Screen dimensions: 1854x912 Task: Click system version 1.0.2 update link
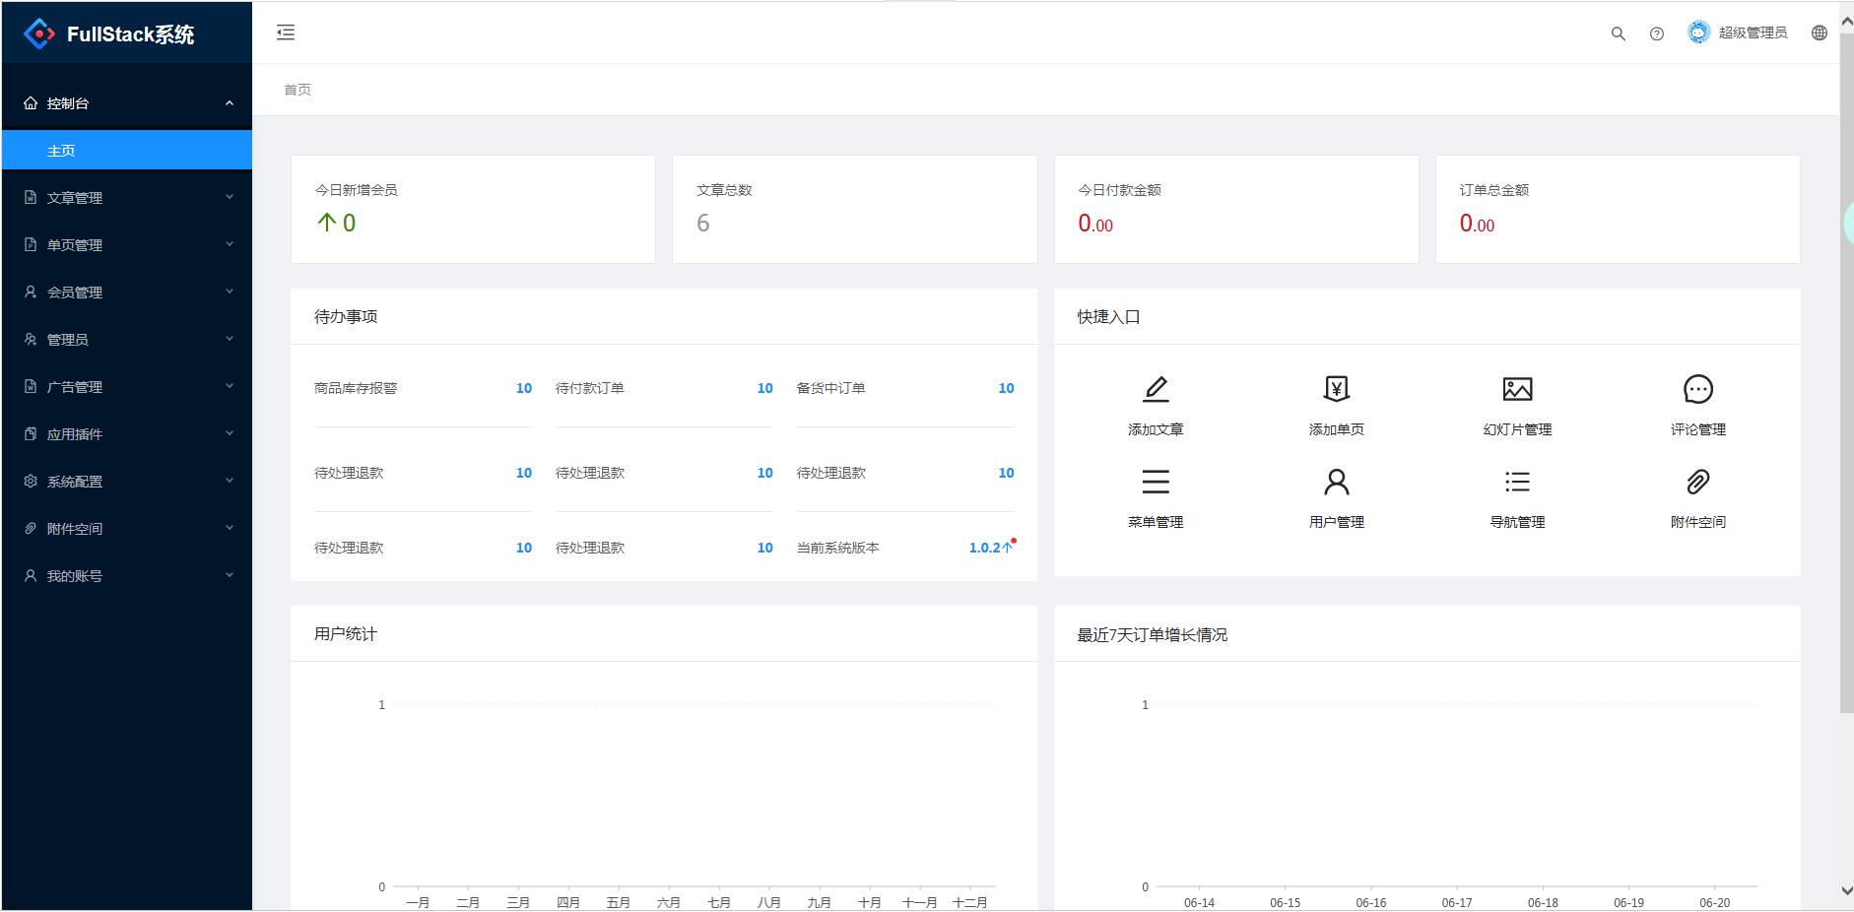(991, 548)
